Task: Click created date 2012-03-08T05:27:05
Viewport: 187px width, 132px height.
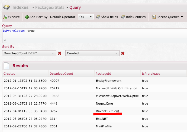Action: point(25,119)
